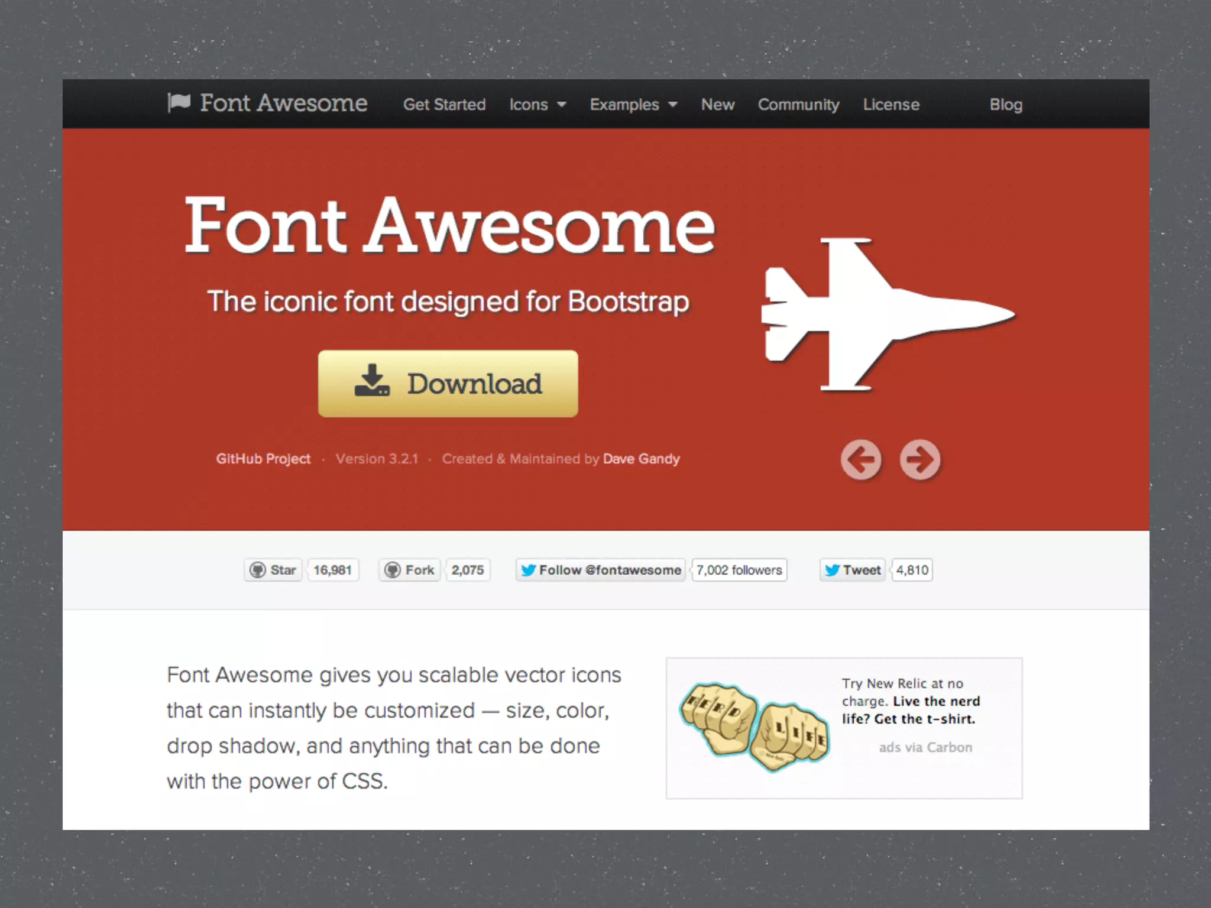Click the Dave Gandy author link
The image size is (1211, 908).
click(641, 459)
